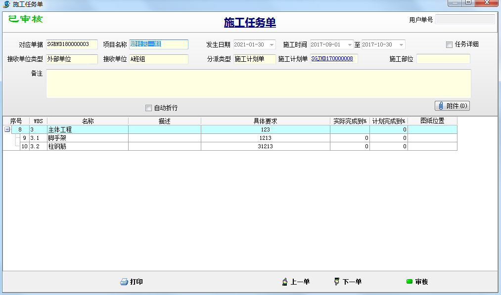Image resolution: width=501 pixels, height=295 pixels.
Task: Go to next record via 下一单 icon
Action: coord(337,282)
